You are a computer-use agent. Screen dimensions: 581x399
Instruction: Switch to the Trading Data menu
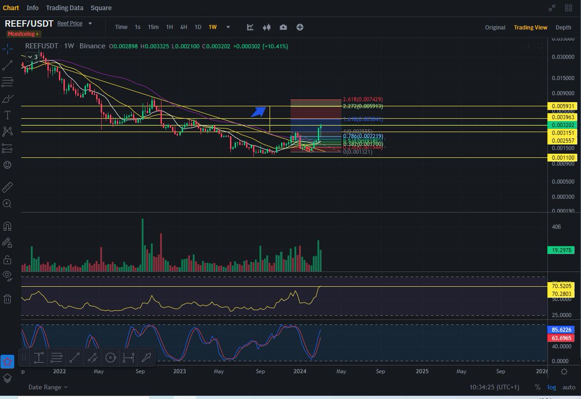tap(64, 8)
